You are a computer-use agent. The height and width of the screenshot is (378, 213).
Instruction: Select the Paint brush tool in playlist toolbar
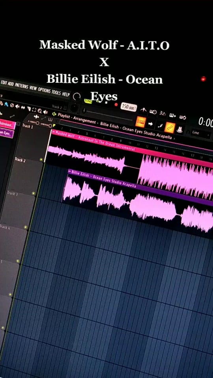tap(6, 104)
